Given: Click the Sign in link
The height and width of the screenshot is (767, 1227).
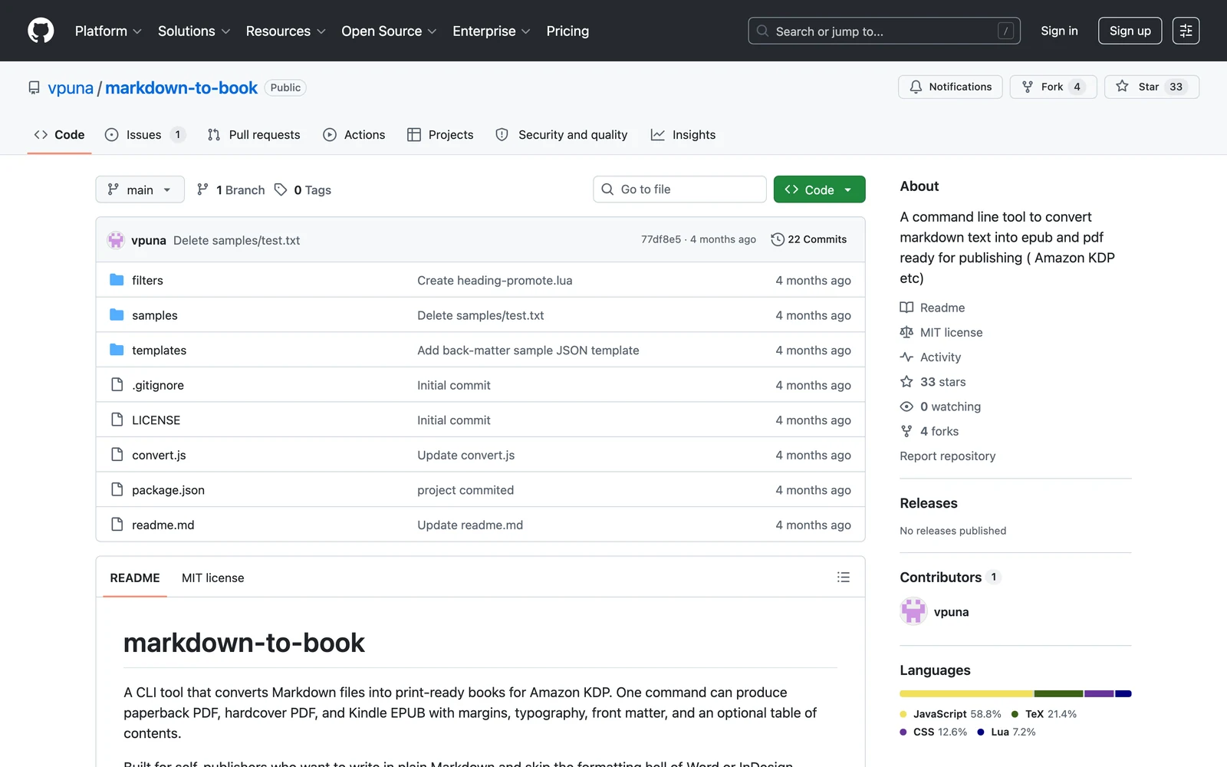Looking at the screenshot, I should (1059, 31).
